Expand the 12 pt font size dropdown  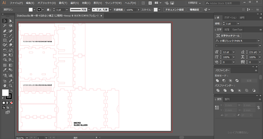click(233, 52)
